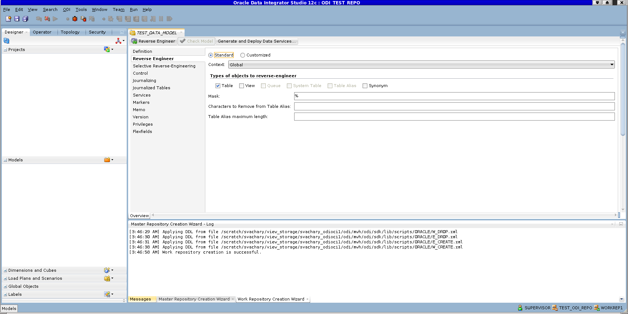The height and width of the screenshot is (314, 628).
Task: Click Characters to Remove from Table Alias field
Action: (x=454, y=106)
